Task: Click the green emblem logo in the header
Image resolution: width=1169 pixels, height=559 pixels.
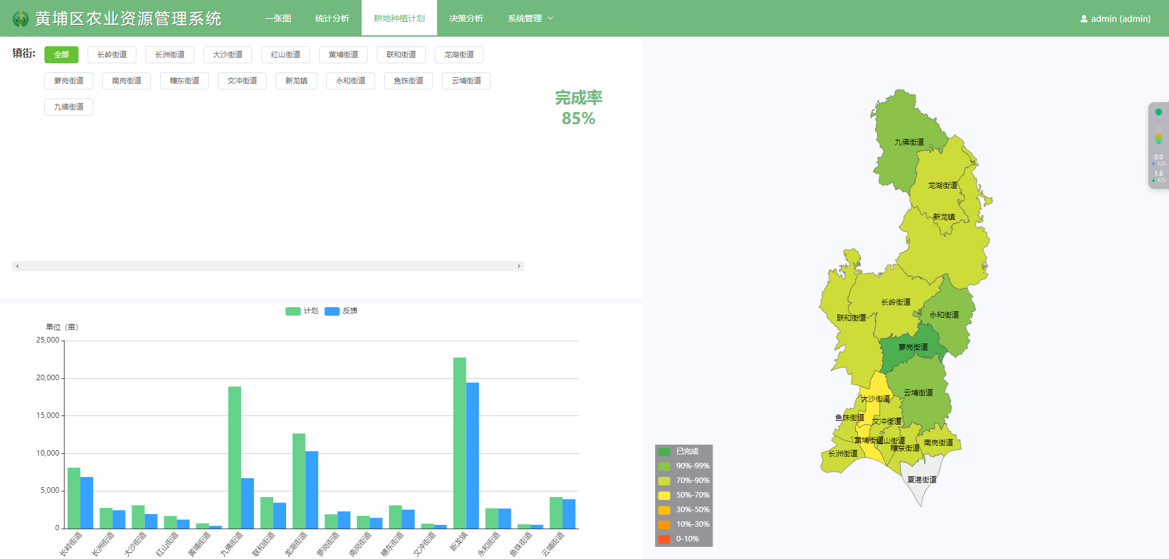Action: 20,18
